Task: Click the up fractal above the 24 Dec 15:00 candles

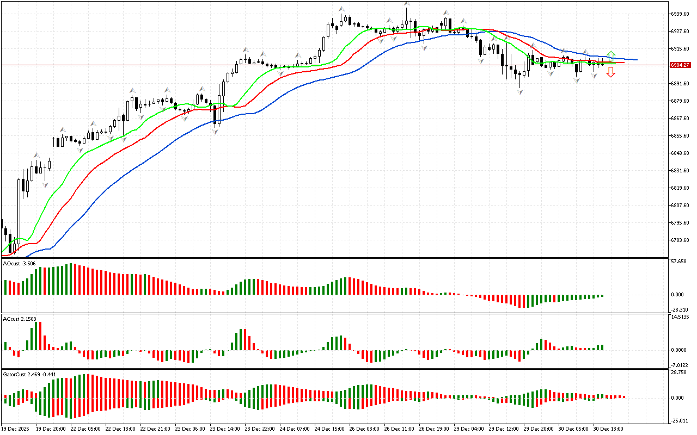Action: pos(342,9)
